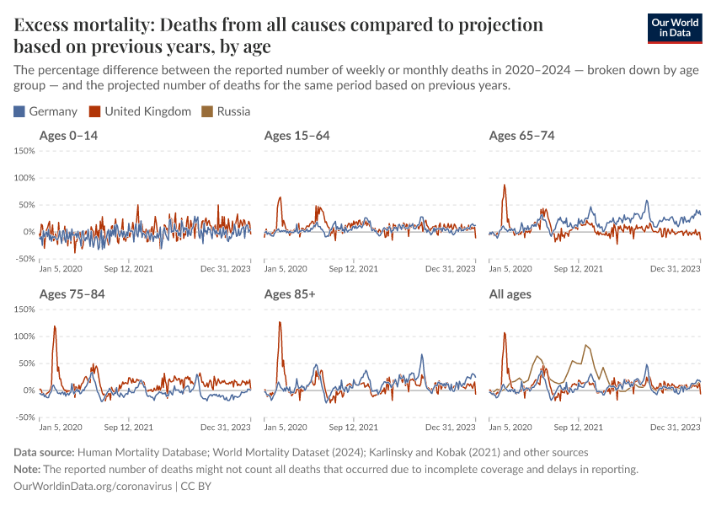Click the Ages 15–64 panel title
Viewport: 716px width, 506px height.
click(x=297, y=136)
